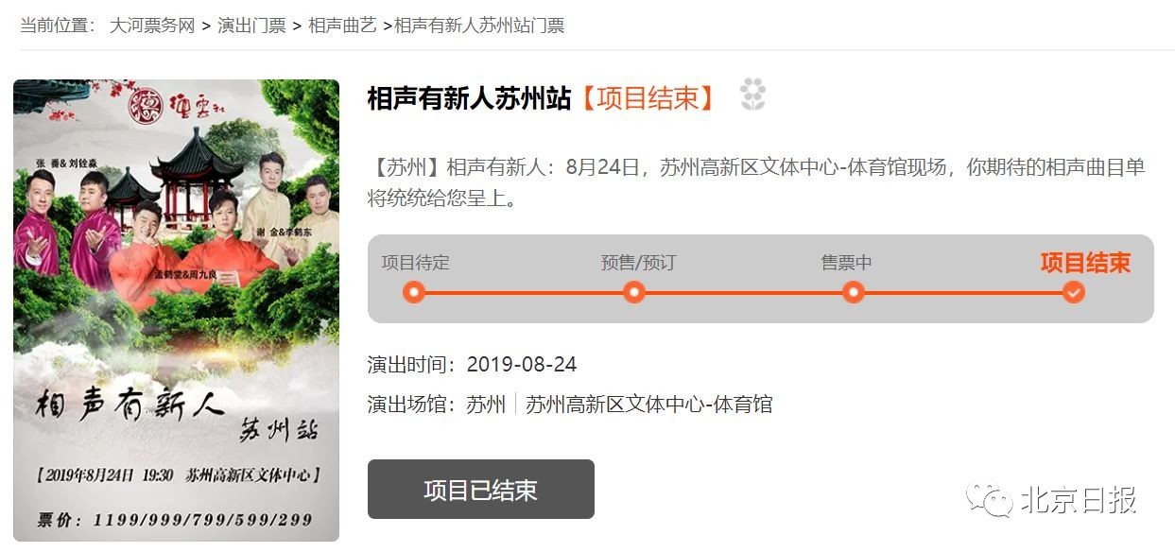Click the 预售/预订 stage label
This screenshot has height=552, width=1175.
(x=639, y=263)
